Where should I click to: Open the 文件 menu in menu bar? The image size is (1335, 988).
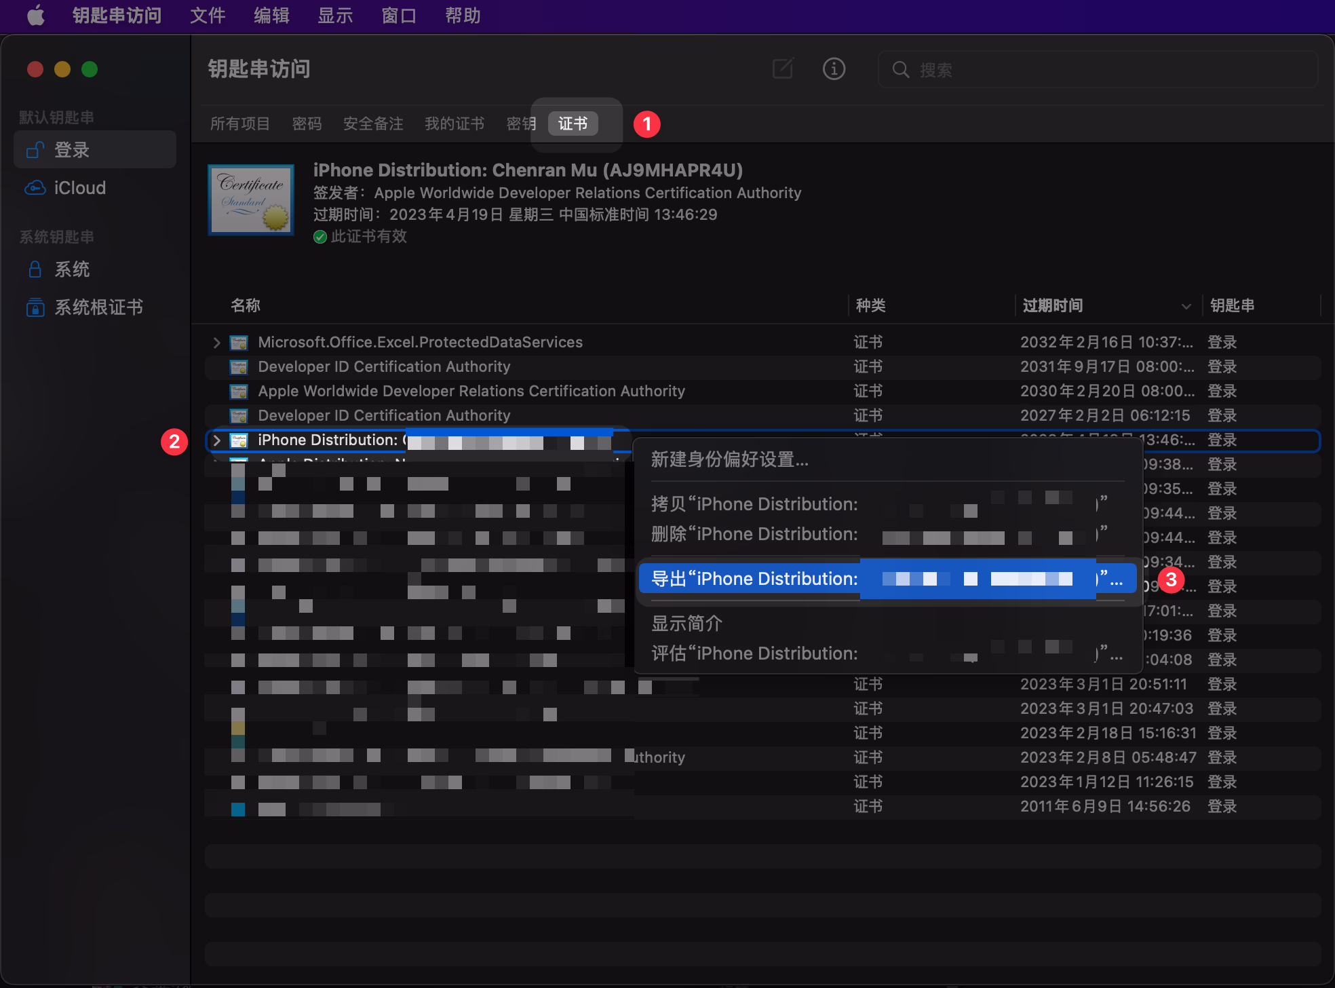[x=207, y=15]
